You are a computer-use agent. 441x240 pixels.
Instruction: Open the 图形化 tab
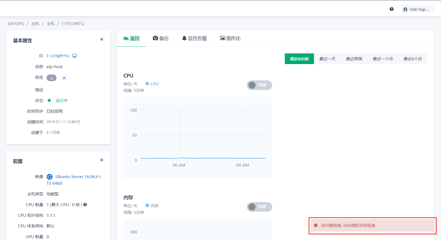tap(230, 38)
